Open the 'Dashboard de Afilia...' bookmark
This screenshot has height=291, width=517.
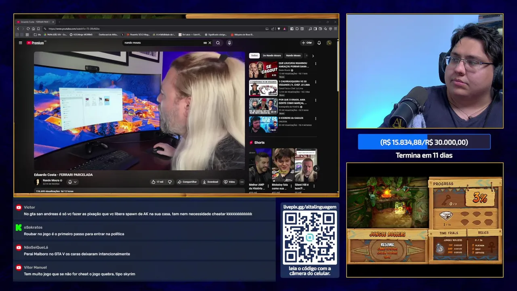[108, 35]
